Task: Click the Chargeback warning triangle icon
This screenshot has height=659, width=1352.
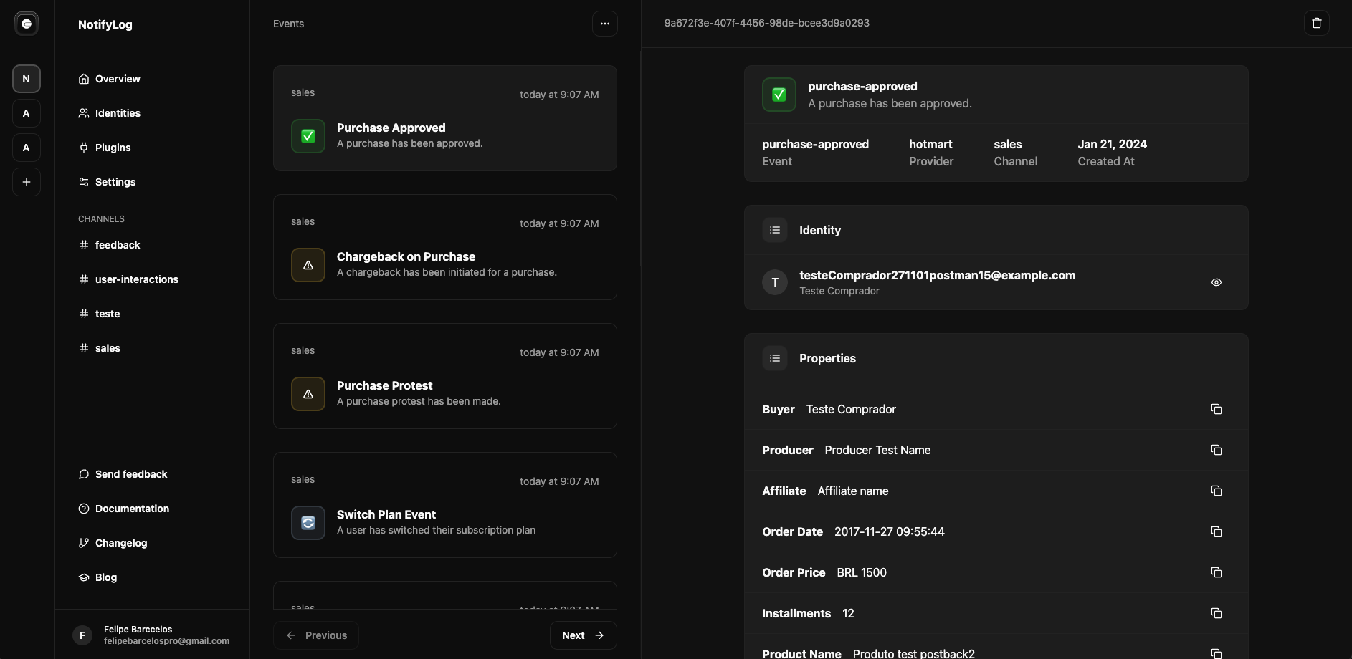Action: tap(308, 265)
